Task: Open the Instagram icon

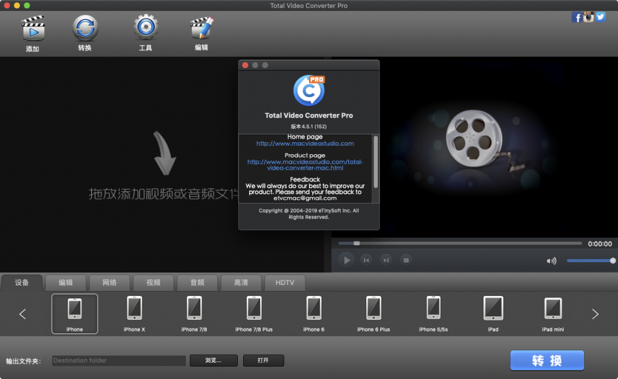Action: tap(588, 17)
